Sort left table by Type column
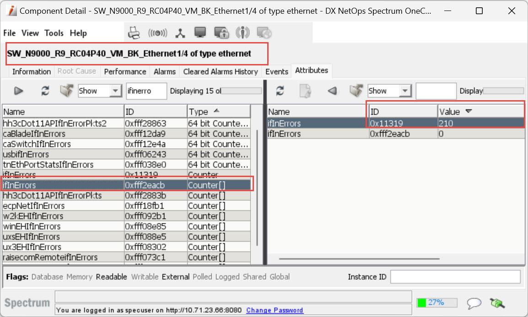528x317 pixels. [219, 112]
